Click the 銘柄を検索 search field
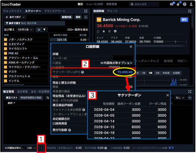This screenshot has height=153, width=196. 144,4
